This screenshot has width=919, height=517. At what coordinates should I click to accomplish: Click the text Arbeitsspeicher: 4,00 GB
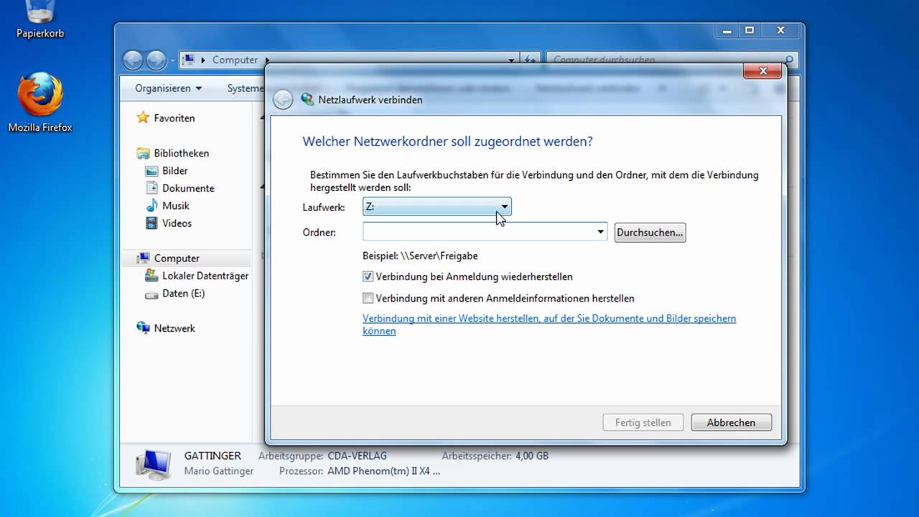495,456
